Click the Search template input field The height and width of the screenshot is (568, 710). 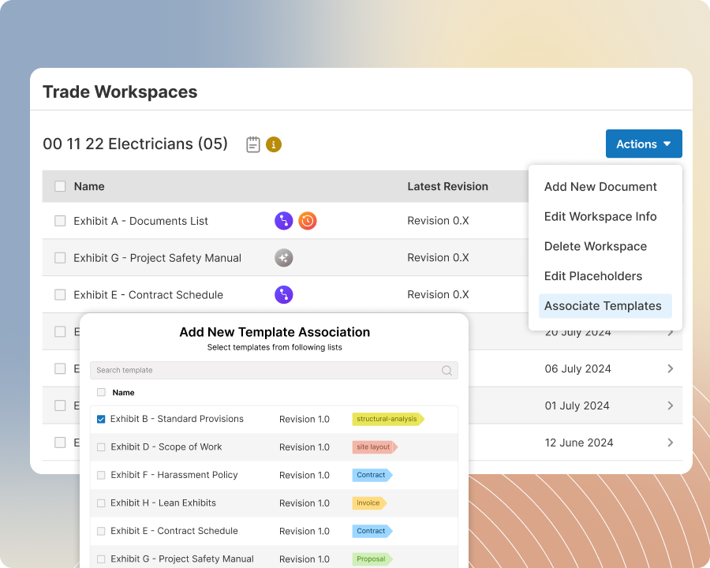pos(274,371)
